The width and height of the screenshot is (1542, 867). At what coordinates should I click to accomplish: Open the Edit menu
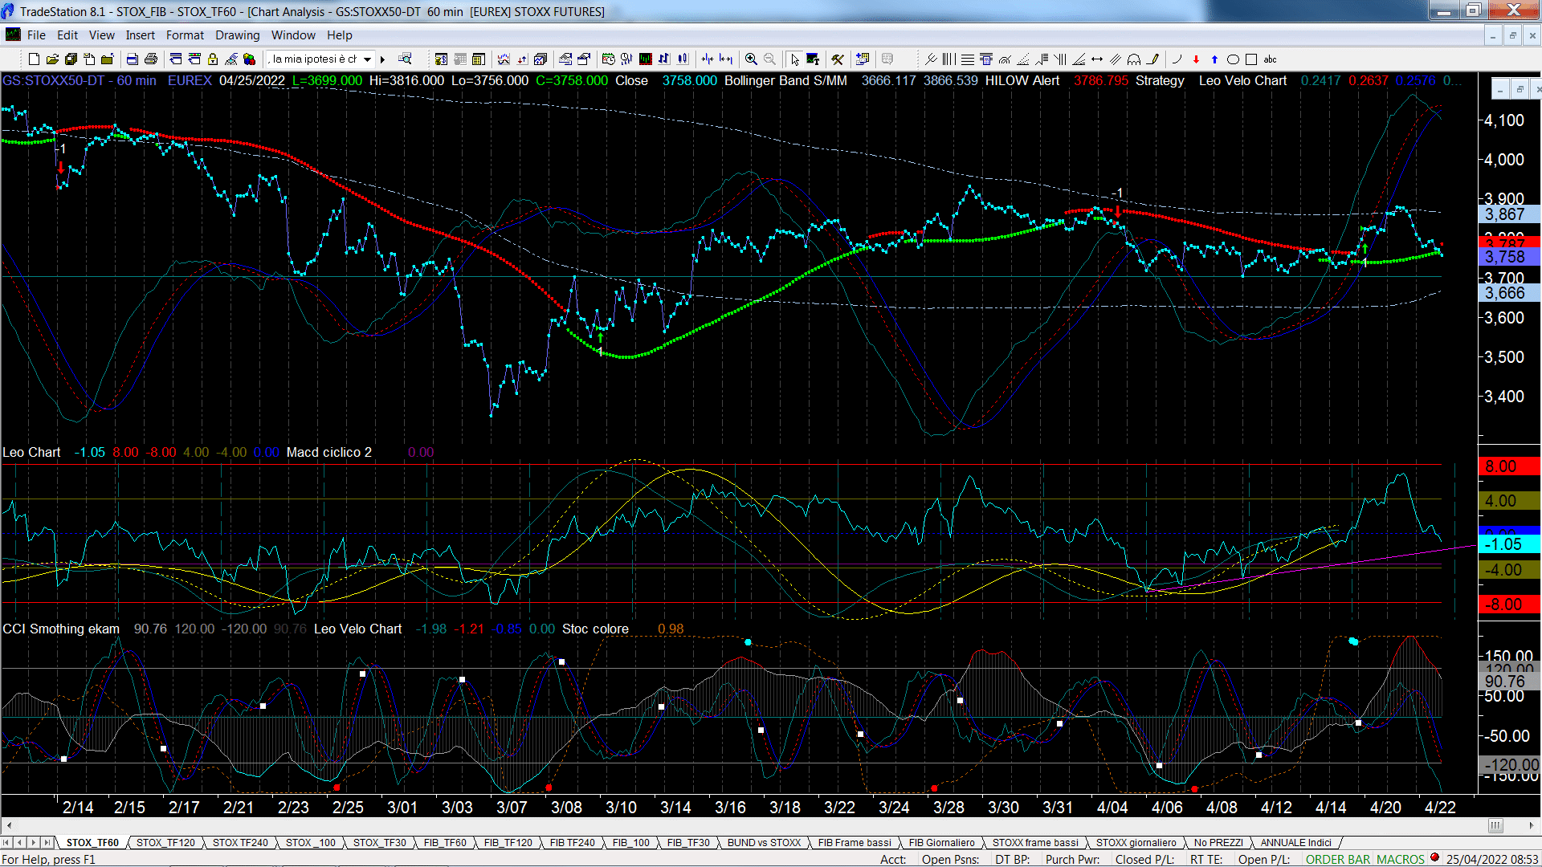click(x=67, y=35)
